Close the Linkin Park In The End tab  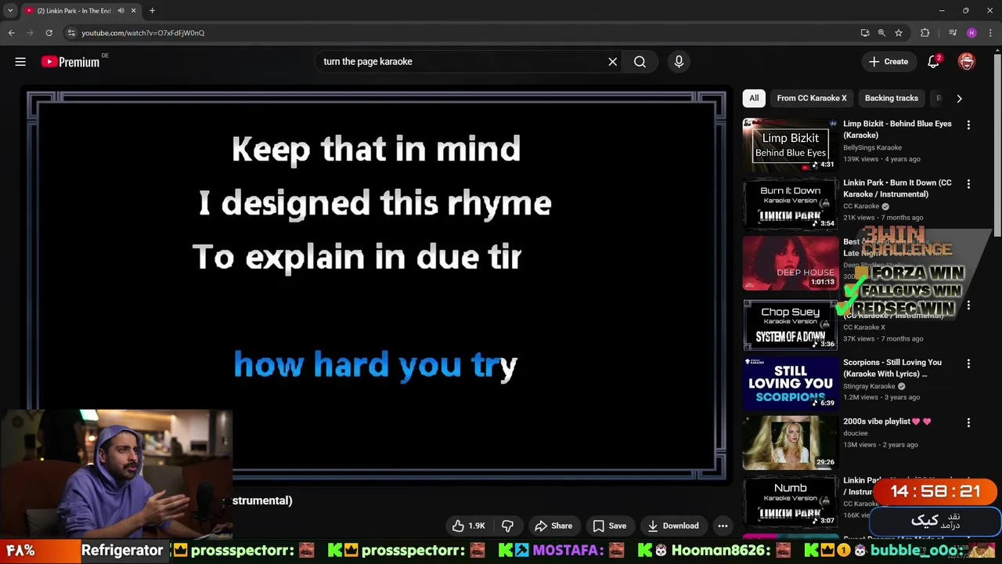(x=133, y=11)
